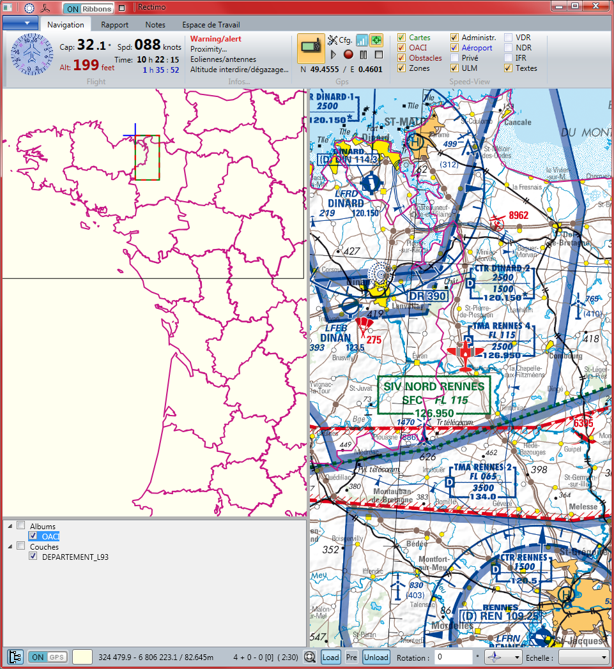The image size is (614, 669).
Task: Uncheck the Textes checkbox
Action: [x=508, y=68]
